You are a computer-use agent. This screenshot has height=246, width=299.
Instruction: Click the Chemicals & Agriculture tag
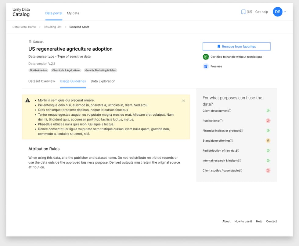tap(66, 71)
